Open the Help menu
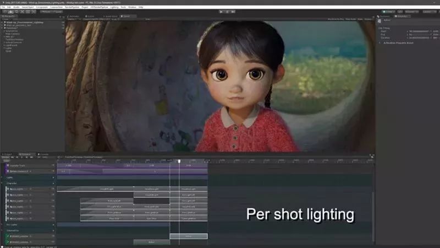 point(141,7)
